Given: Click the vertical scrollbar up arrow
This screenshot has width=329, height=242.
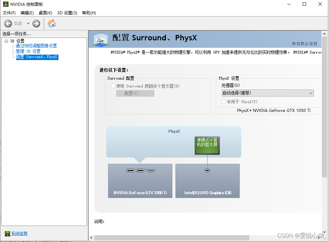Looking at the screenshot, I should (x=325, y=34).
